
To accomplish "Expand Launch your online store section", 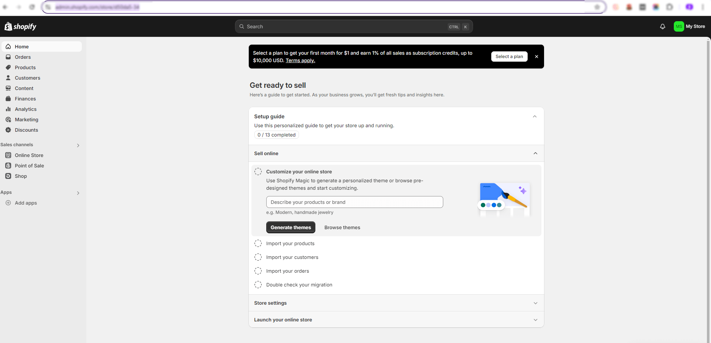I will pyautogui.click(x=535, y=320).
